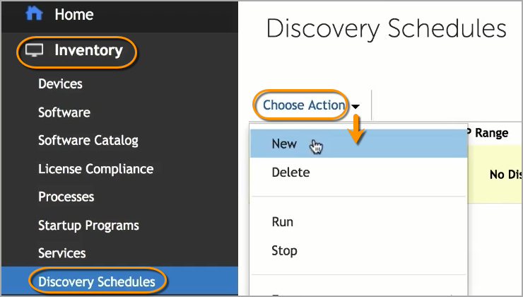Click the black arrow beside Choose Action
This screenshot has height=297, width=523.
[x=355, y=107]
